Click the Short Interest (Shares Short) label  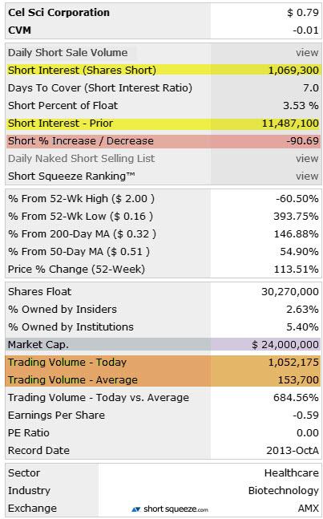point(82,70)
